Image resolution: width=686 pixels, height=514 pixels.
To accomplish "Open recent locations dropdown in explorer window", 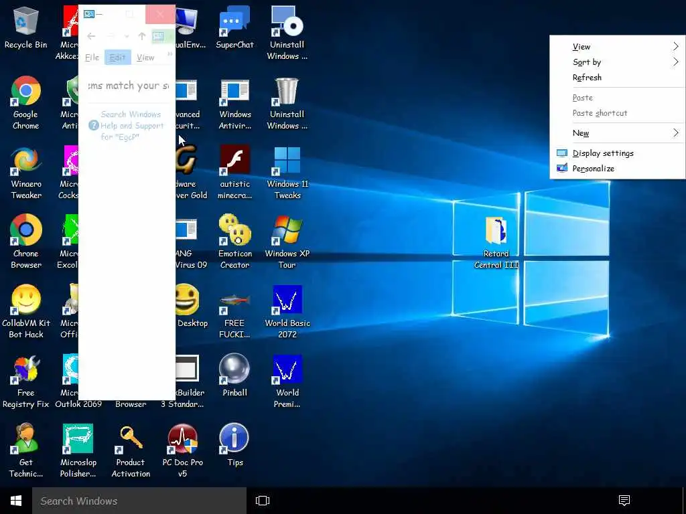I will [x=127, y=36].
